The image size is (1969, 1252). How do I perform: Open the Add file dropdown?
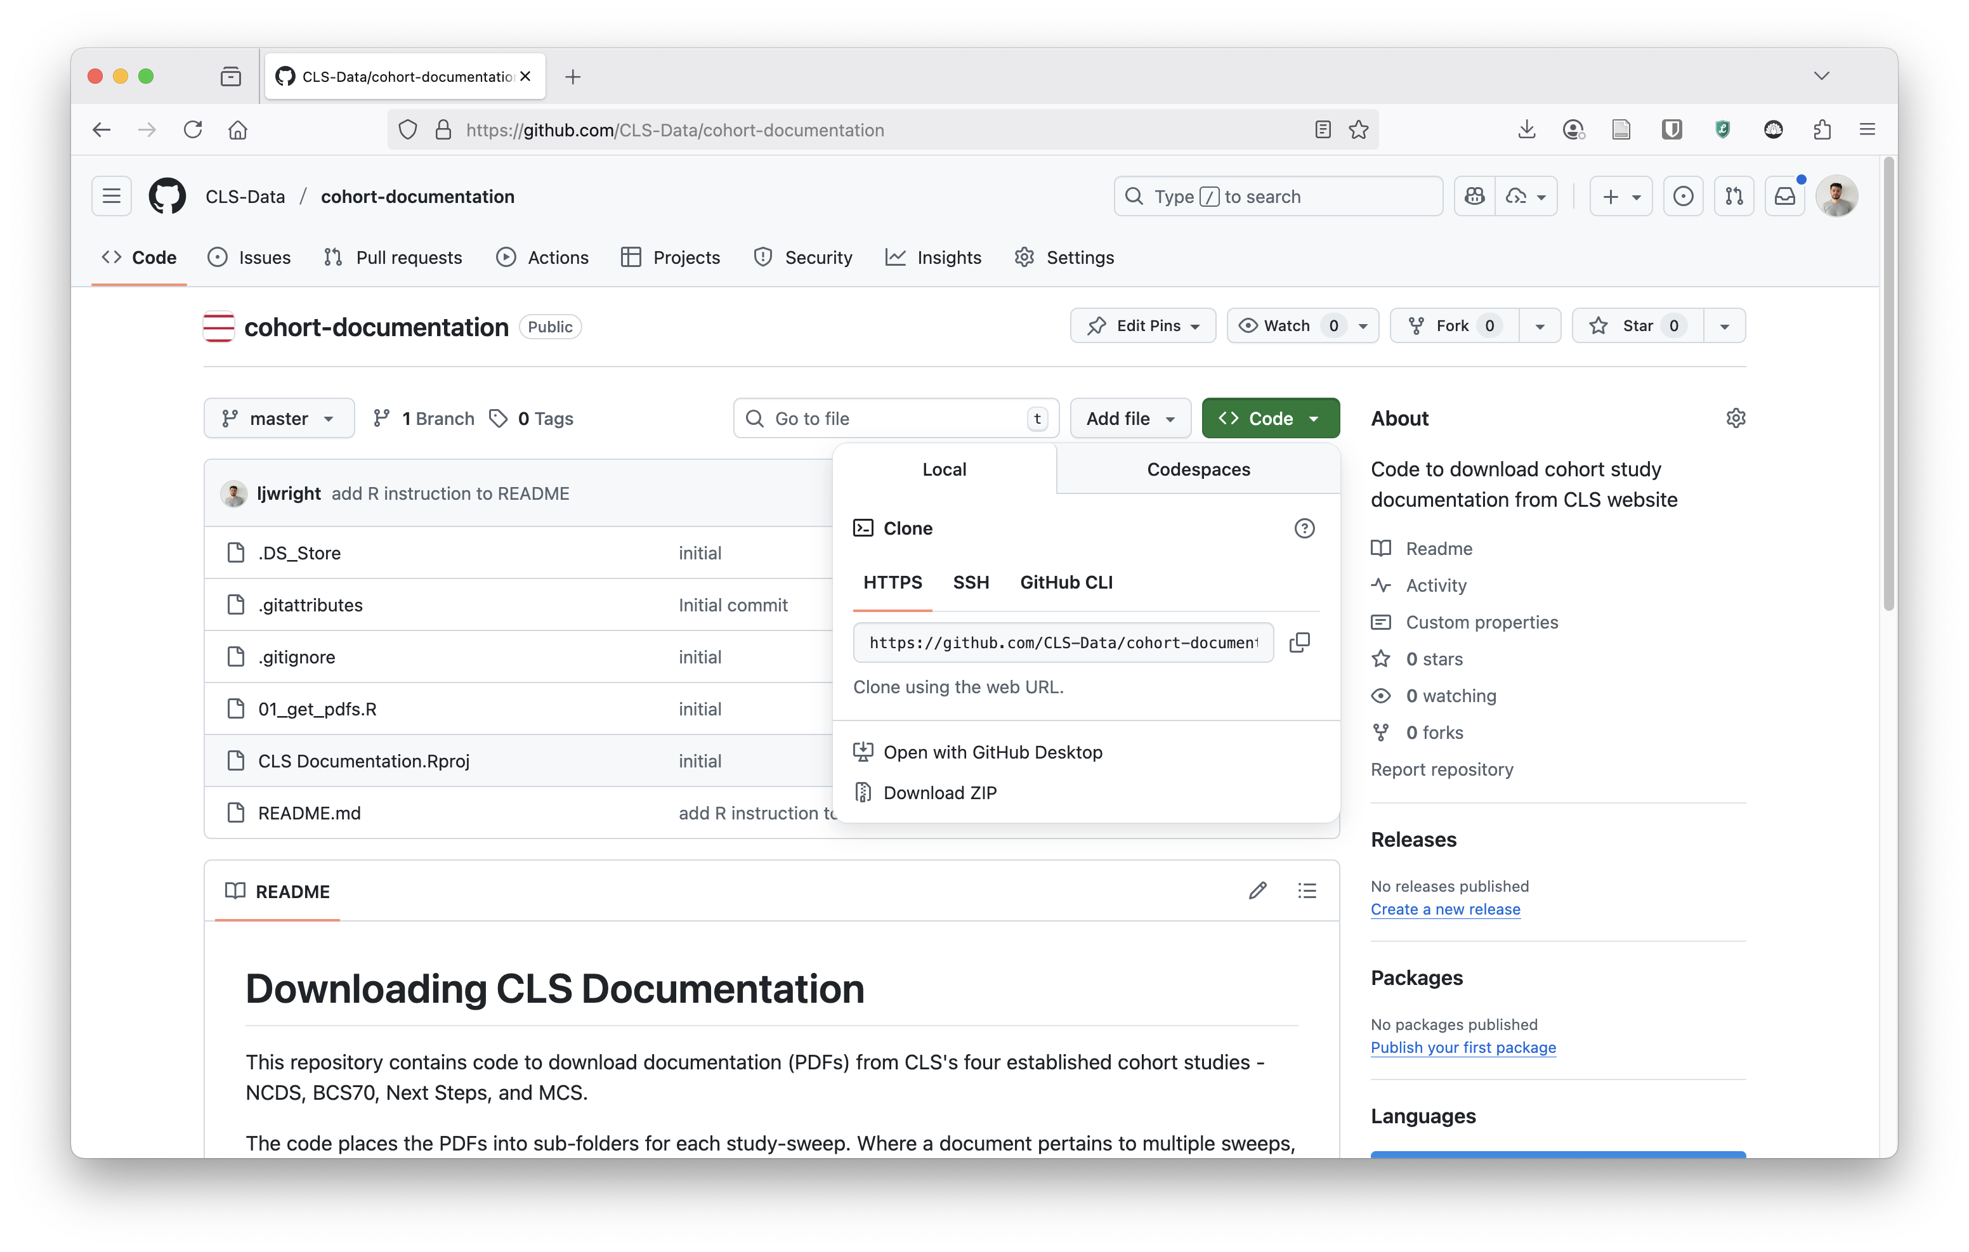[x=1130, y=418]
